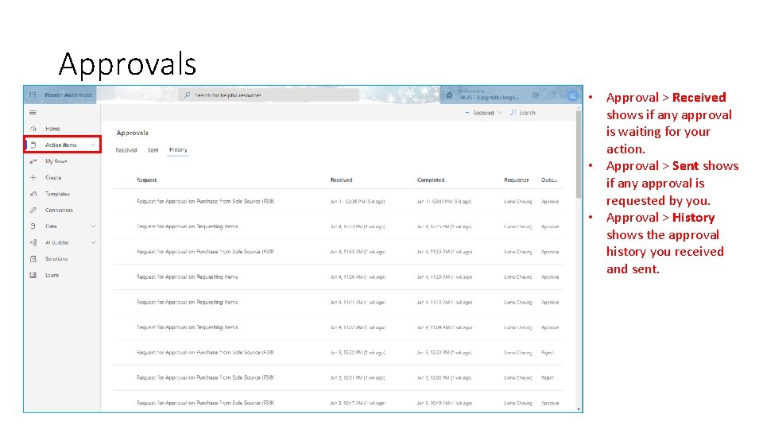Screen dimensions: 763x429
Task: Switch to the Received tab
Action: tap(126, 150)
